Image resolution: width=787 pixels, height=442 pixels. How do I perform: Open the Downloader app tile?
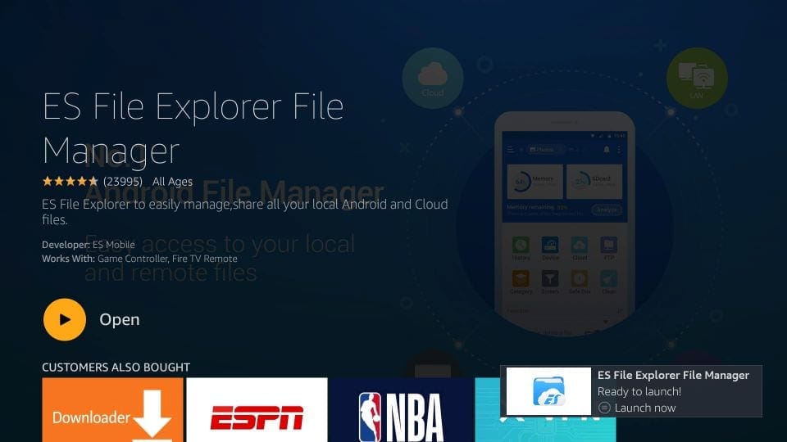click(x=112, y=410)
